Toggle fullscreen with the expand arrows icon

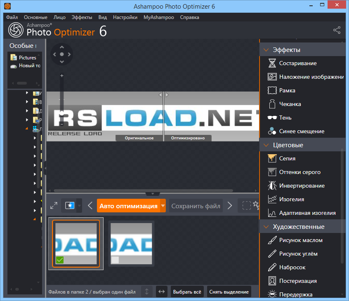[x=54, y=205]
